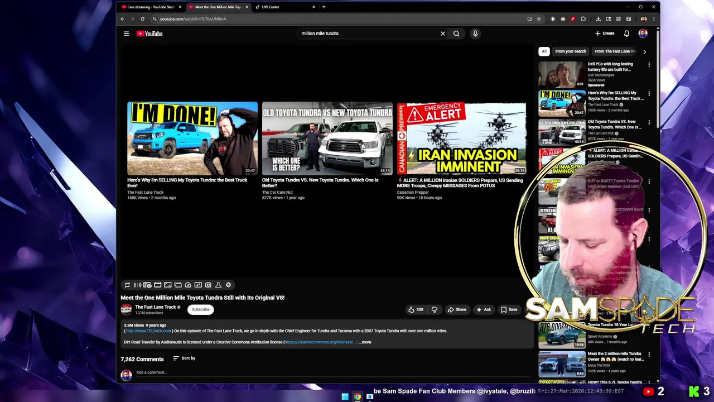Open the Windows Start button
This screenshot has width=714, height=402.
[345, 397]
